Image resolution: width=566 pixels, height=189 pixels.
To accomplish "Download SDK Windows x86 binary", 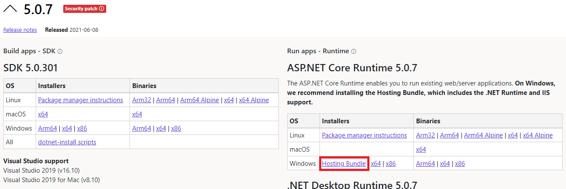I will 176,128.
